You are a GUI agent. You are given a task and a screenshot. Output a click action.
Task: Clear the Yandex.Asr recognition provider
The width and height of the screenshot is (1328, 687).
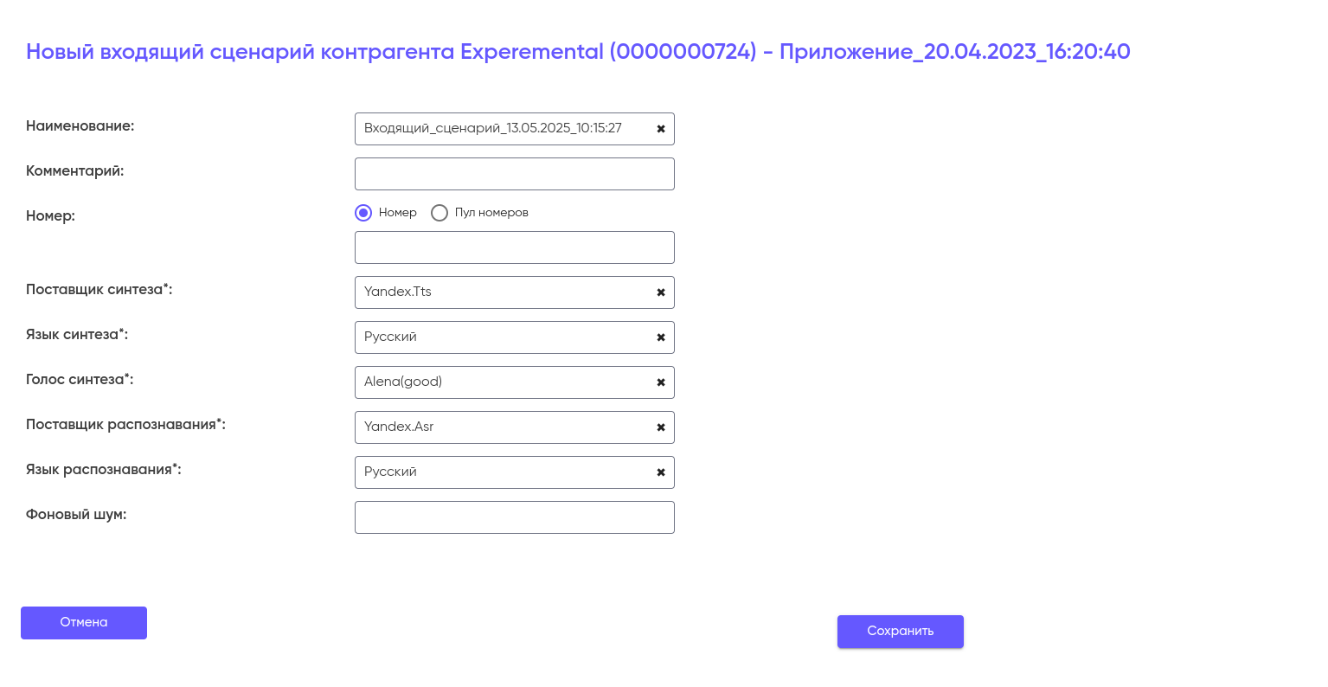coord(661,427)
